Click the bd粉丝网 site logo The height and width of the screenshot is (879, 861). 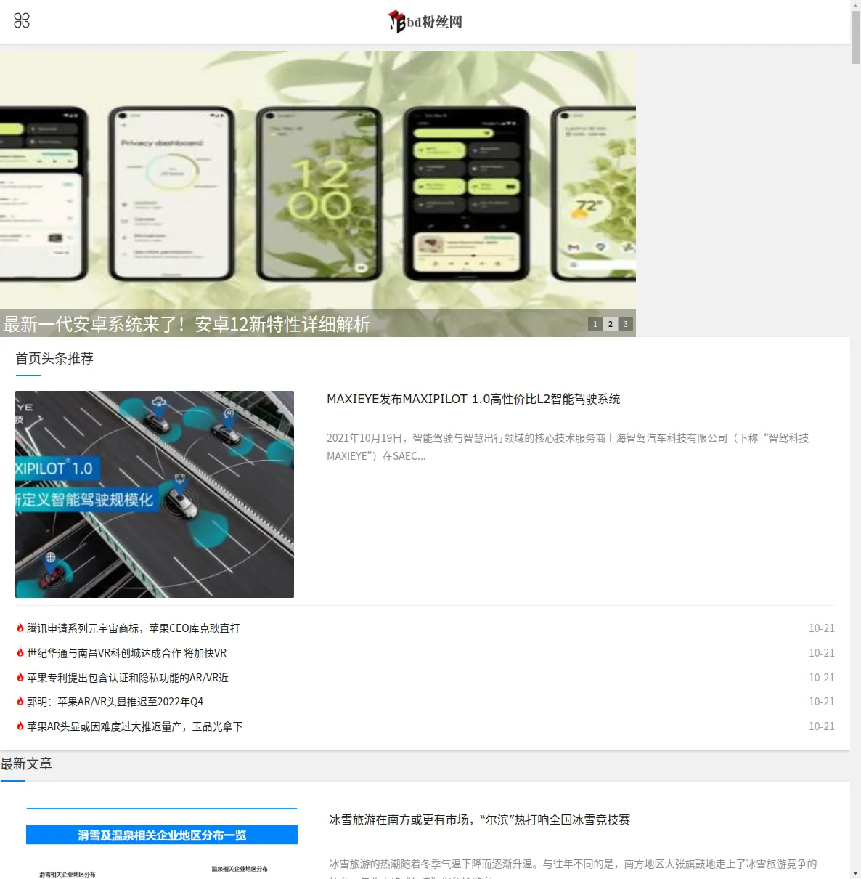[425, 22]
